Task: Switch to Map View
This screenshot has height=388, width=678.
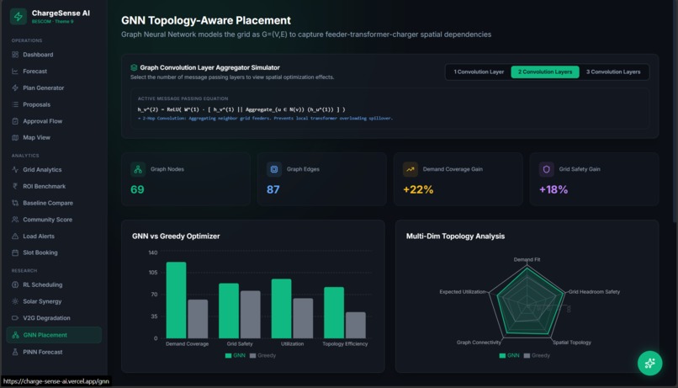Action: tap(54, 137)
